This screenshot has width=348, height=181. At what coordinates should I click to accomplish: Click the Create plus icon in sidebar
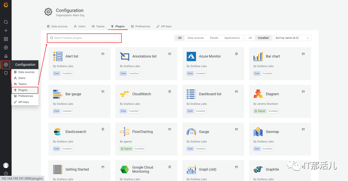click(6, 31)
